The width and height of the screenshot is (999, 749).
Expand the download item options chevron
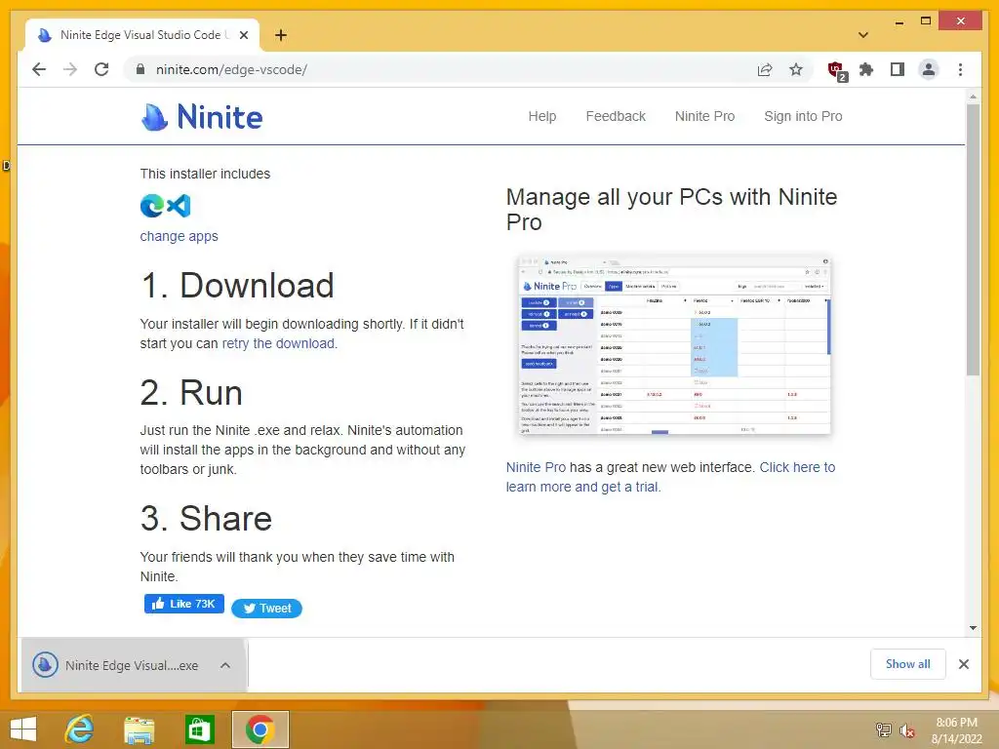pyautogui.click(x=225, y=665)
